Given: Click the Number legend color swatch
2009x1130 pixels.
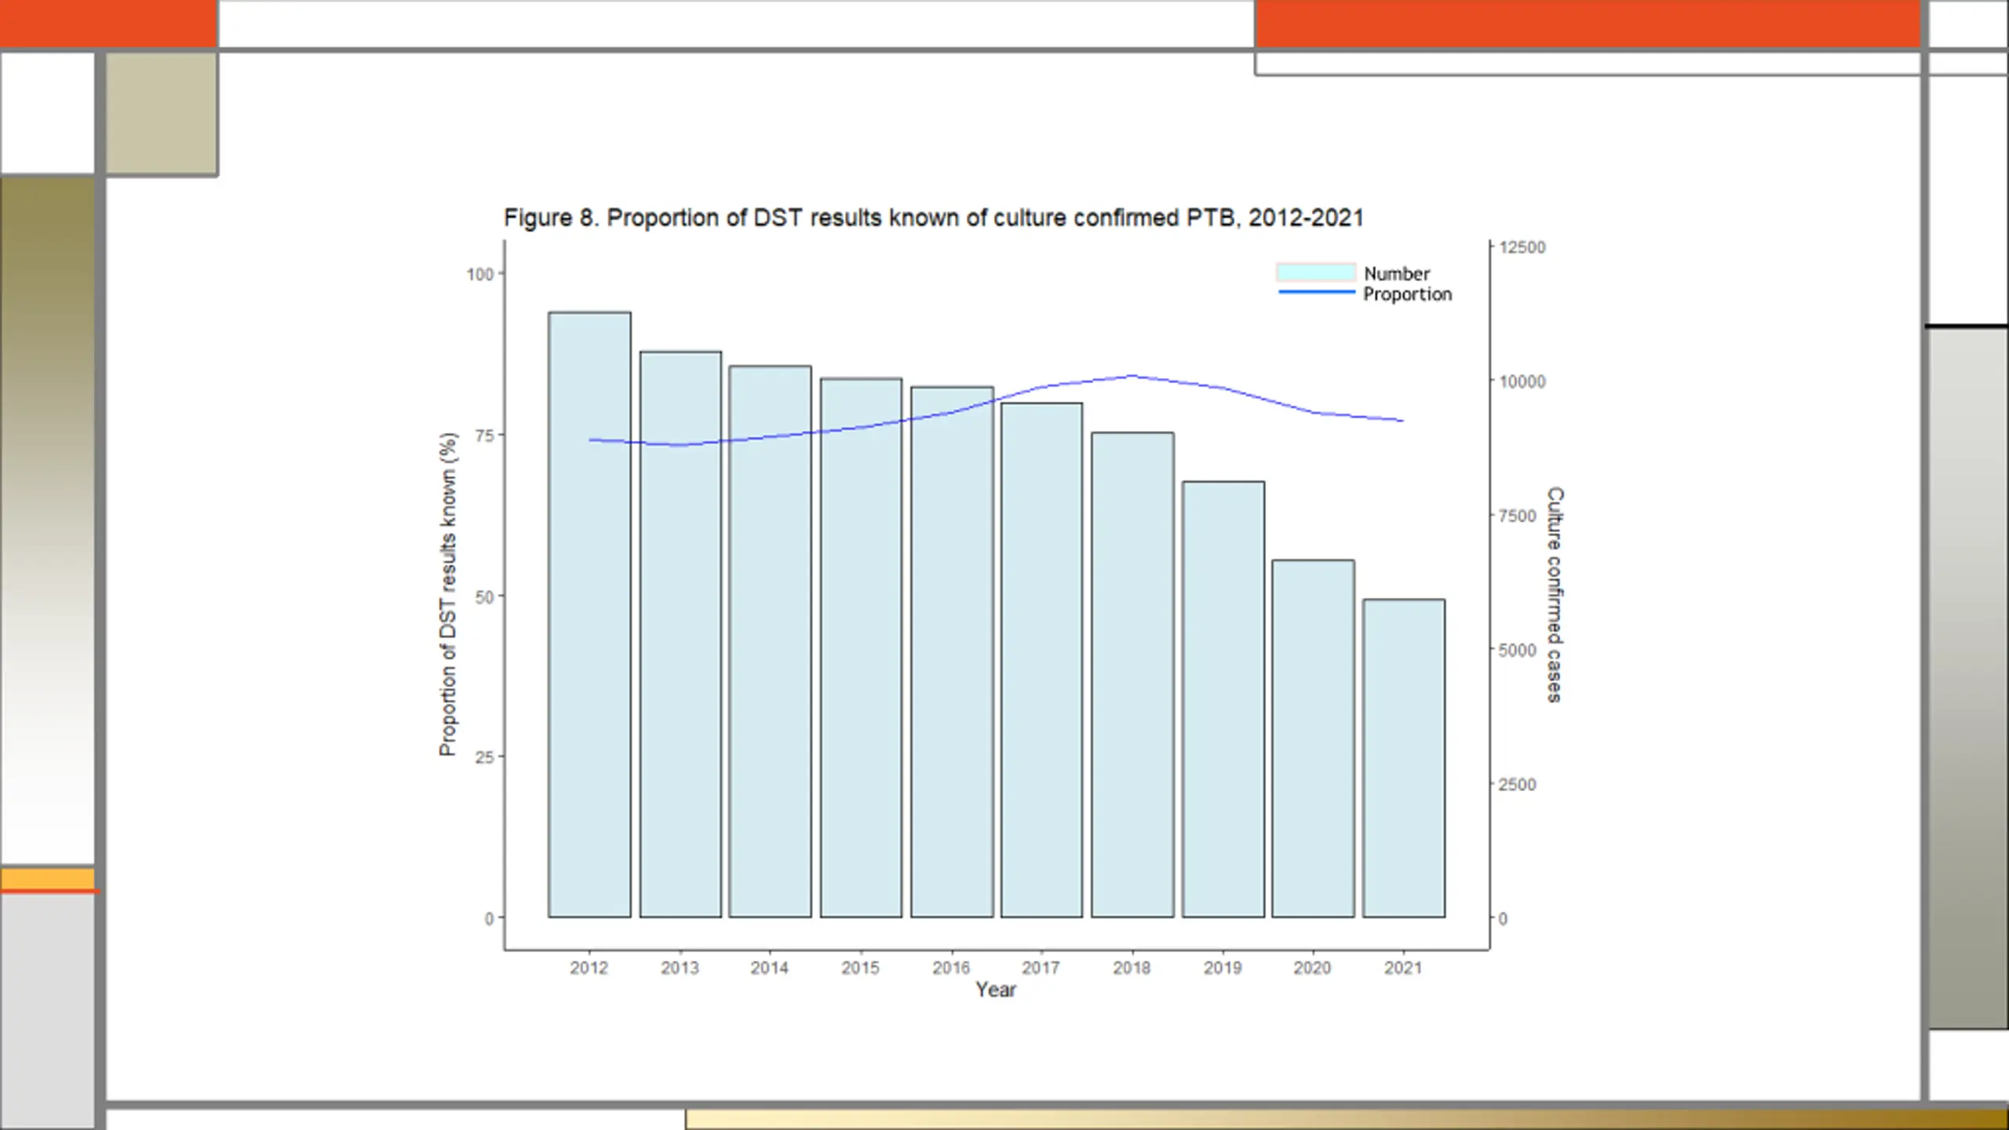Looking at the screenshot, I should click(x=1316, y=272).
